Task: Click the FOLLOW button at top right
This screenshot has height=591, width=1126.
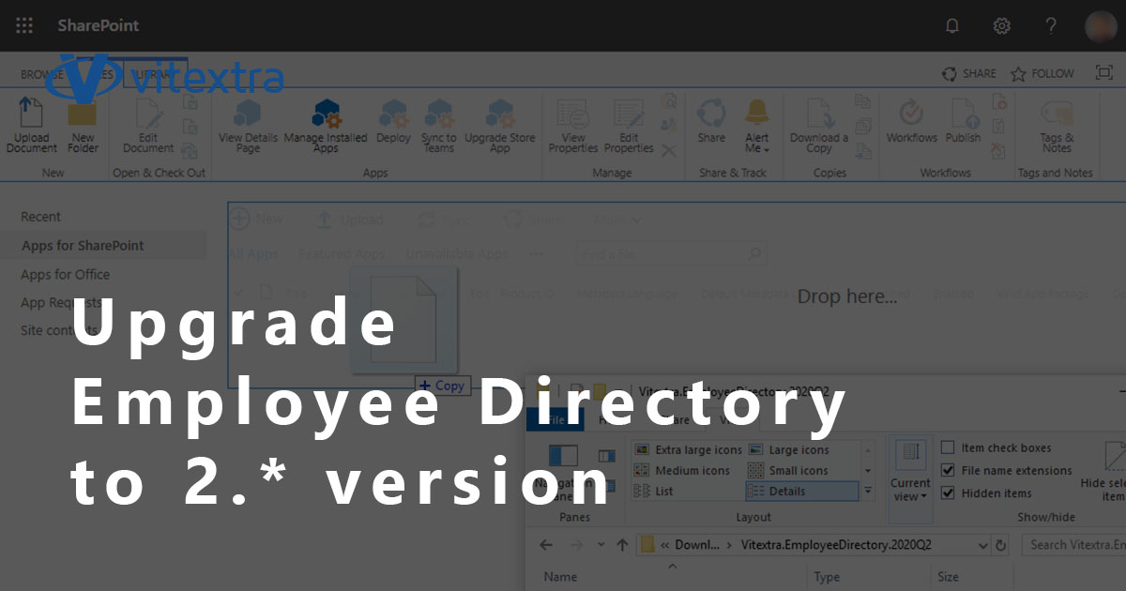Action: click(1042, 73)
